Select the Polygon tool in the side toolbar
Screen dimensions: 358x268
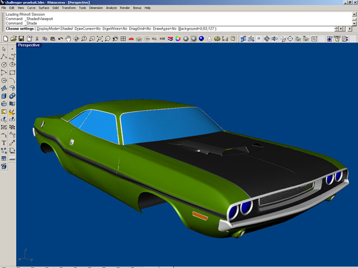[4, 80]
